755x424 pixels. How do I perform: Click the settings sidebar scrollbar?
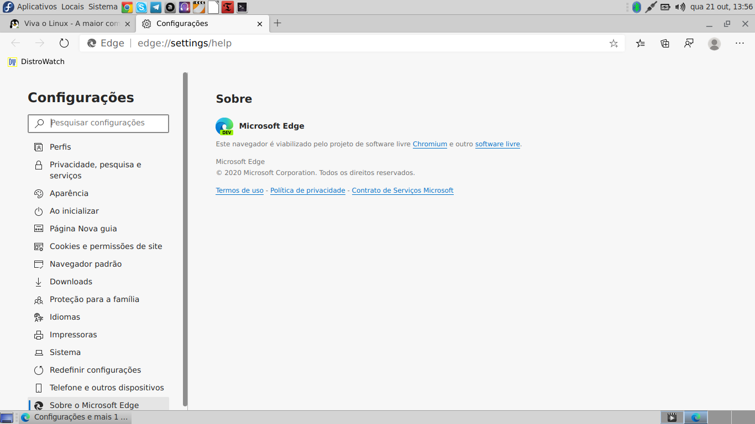[x=185, y=239]
